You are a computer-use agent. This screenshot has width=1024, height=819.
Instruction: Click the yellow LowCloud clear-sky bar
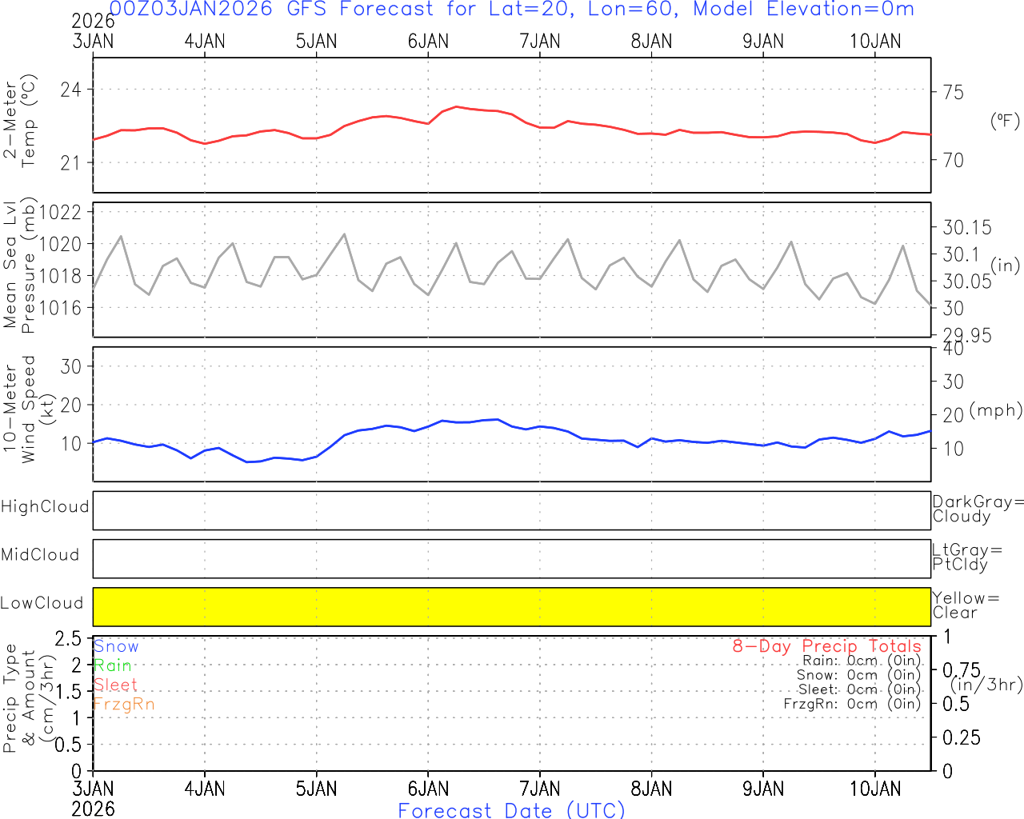(511, 606)
